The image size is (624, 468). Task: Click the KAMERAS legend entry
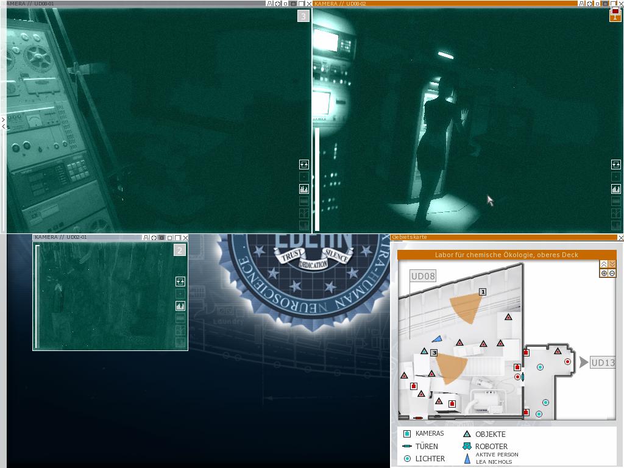[x=424, y=433]
